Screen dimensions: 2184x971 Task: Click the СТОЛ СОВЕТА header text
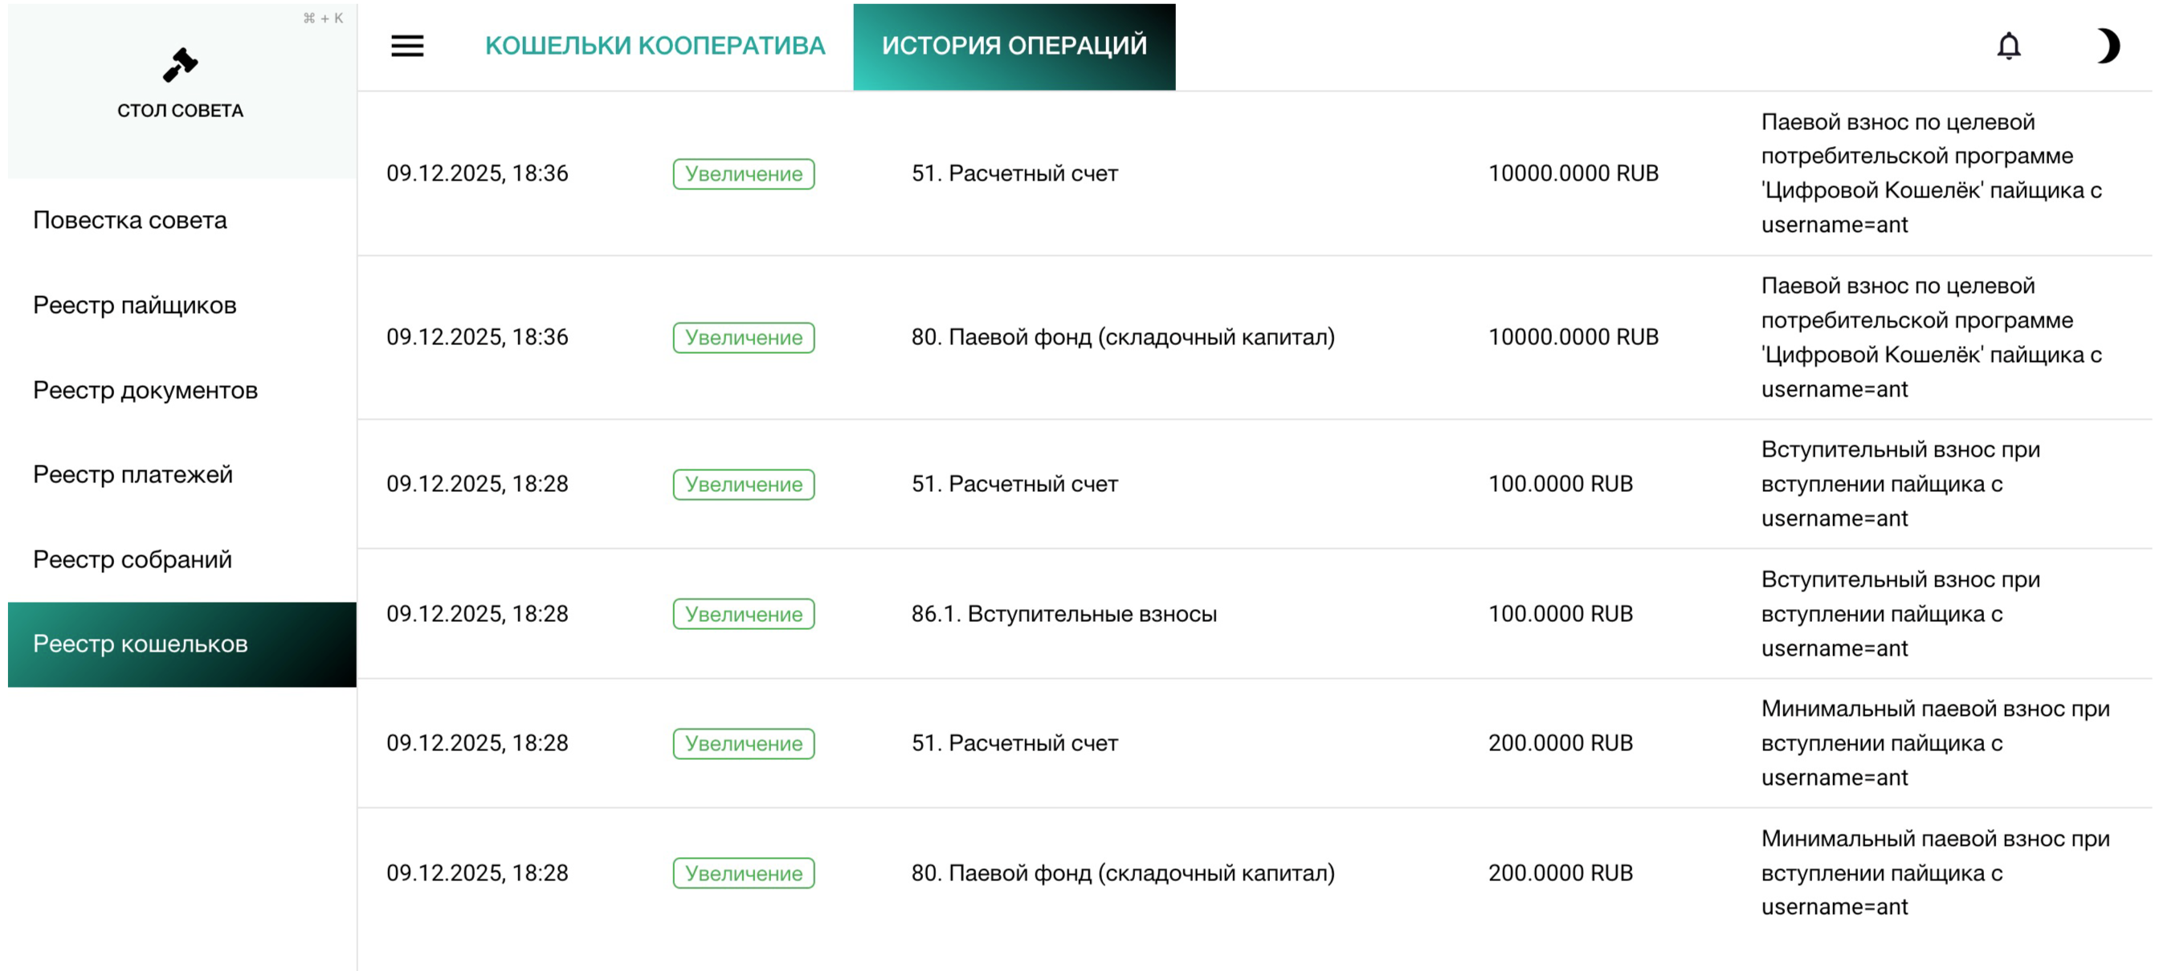181,109
